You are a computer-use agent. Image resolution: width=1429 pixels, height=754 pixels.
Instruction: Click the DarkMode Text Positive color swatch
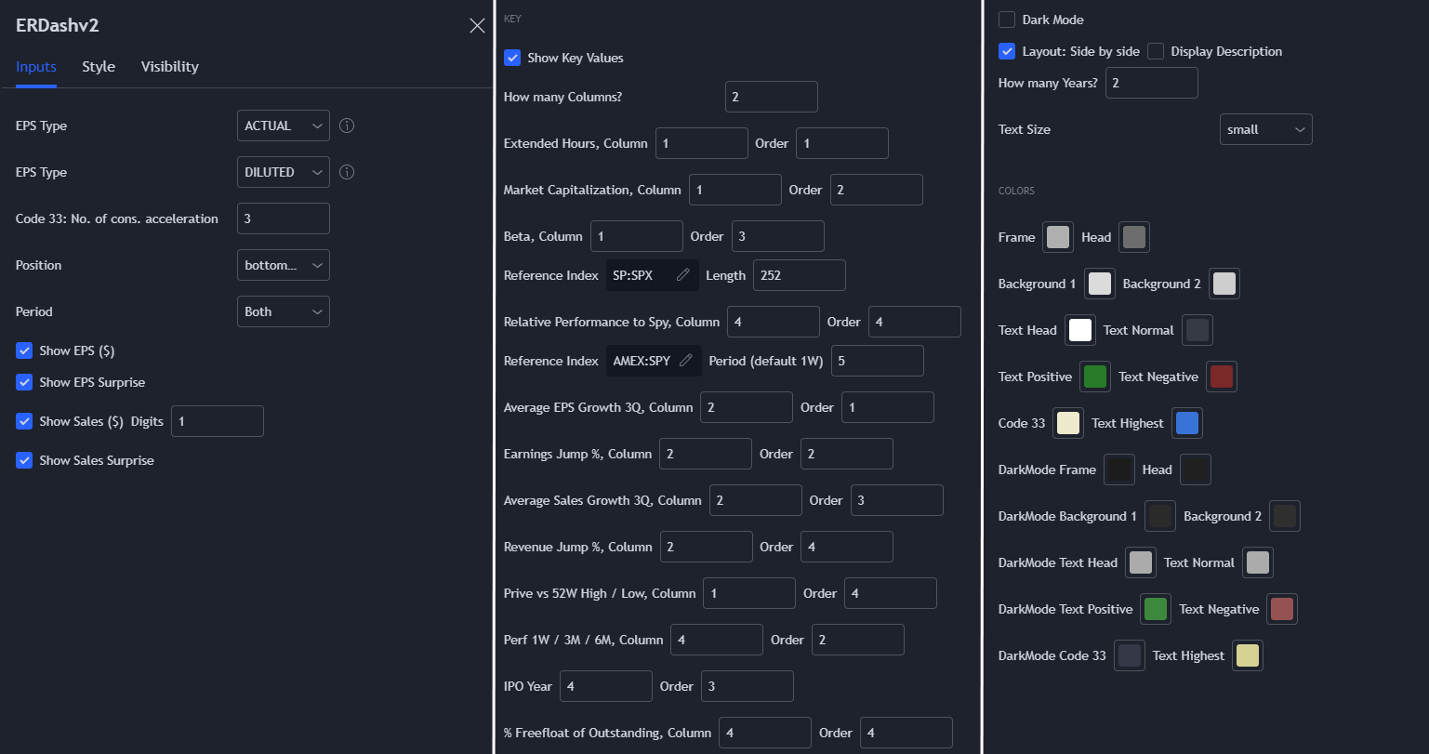[1156, 609]
